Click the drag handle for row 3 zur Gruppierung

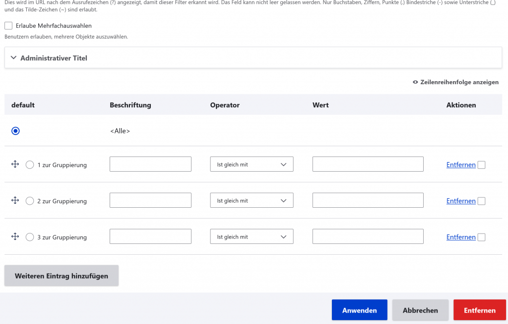(15, 236)
